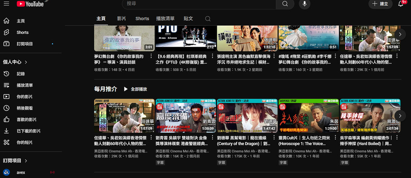411x178 pixels.
Task: Open options for 劉德華 黑幫電影 video
Action: tap(274, 138)
